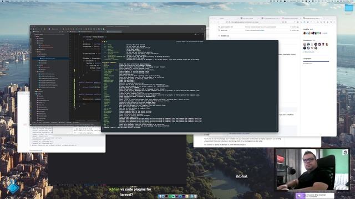Screen dimensions: 355x199
Task: Open the full contributors list link below the avatars
Action: coord(309,52)
